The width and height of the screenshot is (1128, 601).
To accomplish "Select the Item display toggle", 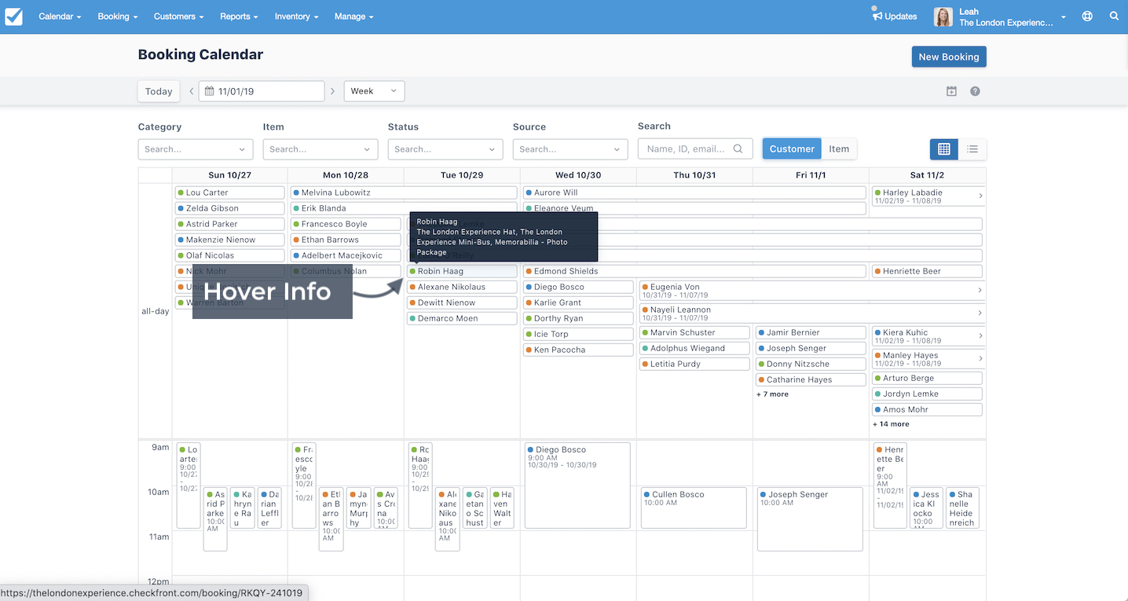I will [839, 148].
